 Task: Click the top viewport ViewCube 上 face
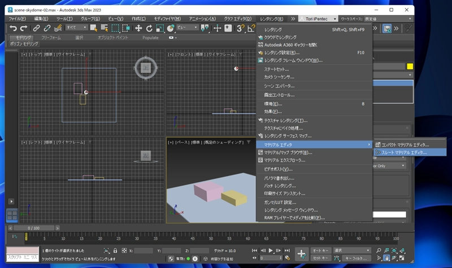pyautogui.click(x=146, y=68)
